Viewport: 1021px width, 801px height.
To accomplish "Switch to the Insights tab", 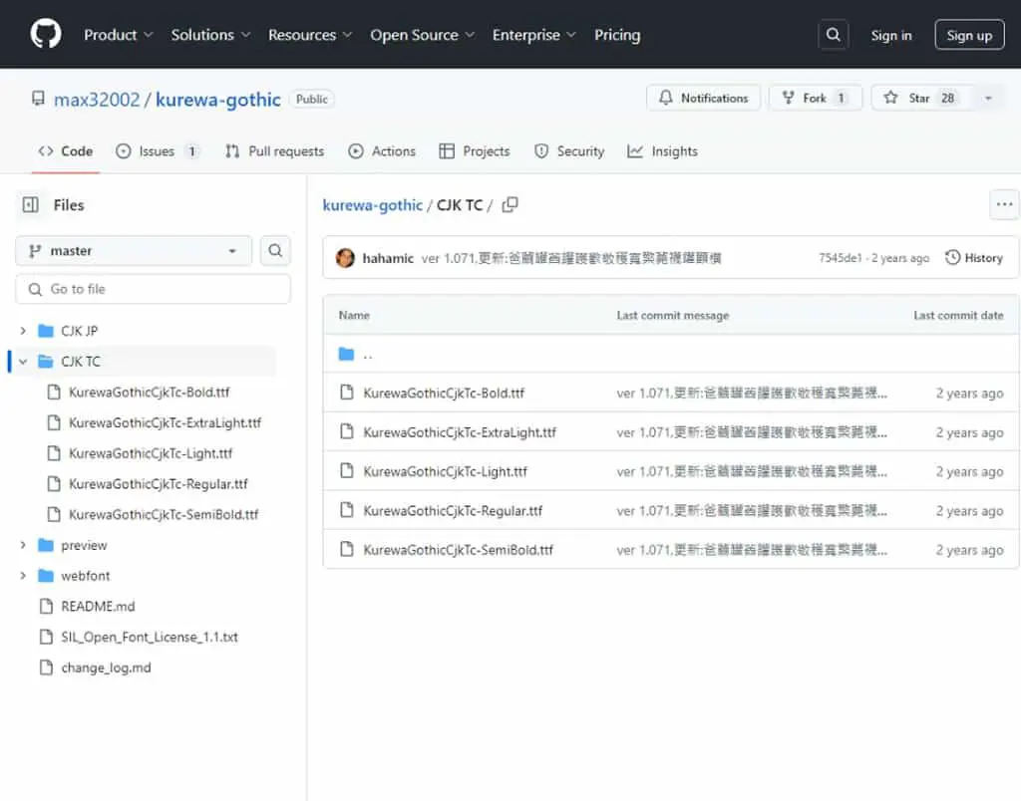I will click(662, 151).
